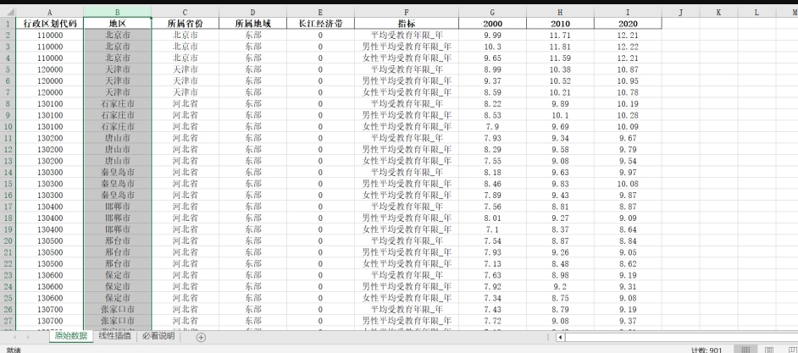This screenshot has width=798, height=353.
Task: Go to next sheet with the tab arrow
Action: pyautogui.click(x=27, y=337)
